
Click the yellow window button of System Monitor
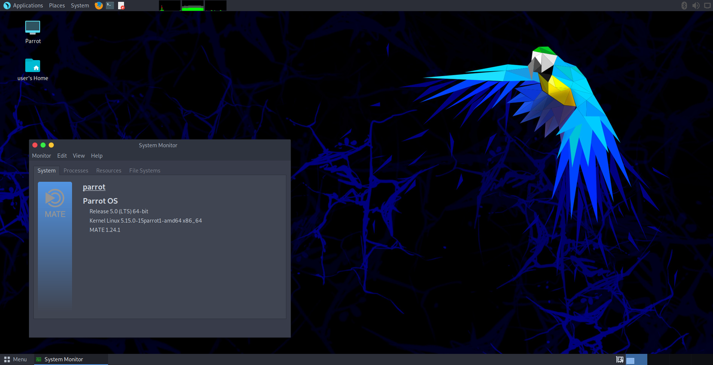click(51, 145)
